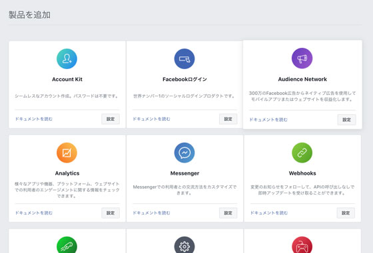This screenshot has width=373, height=253.
Task: Click the Facebookログイン title text
Action: tap(185, 79)
